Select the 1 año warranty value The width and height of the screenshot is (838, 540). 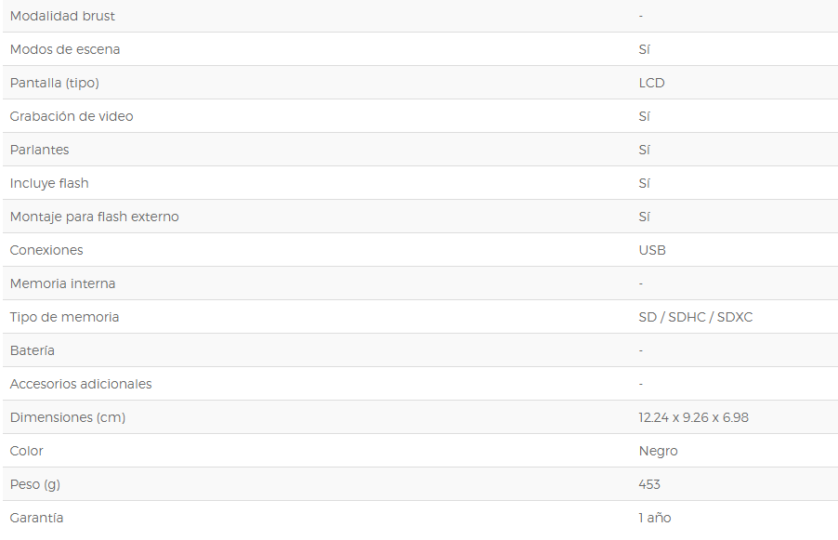click(x=655, y=518)
